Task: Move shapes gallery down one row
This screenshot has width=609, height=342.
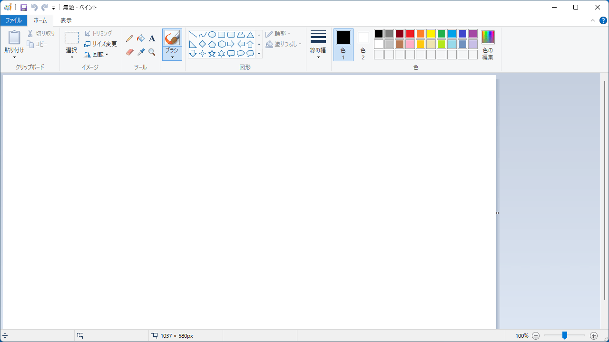Action: point(259,44)
